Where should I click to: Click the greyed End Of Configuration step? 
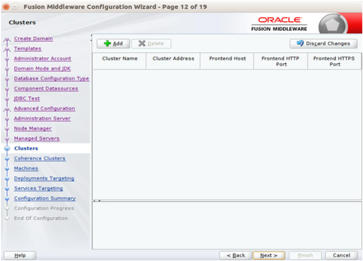click(41, 218)
